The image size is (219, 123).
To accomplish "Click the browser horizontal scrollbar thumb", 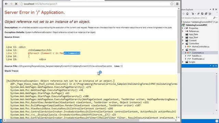I will [x=73, y=120].
